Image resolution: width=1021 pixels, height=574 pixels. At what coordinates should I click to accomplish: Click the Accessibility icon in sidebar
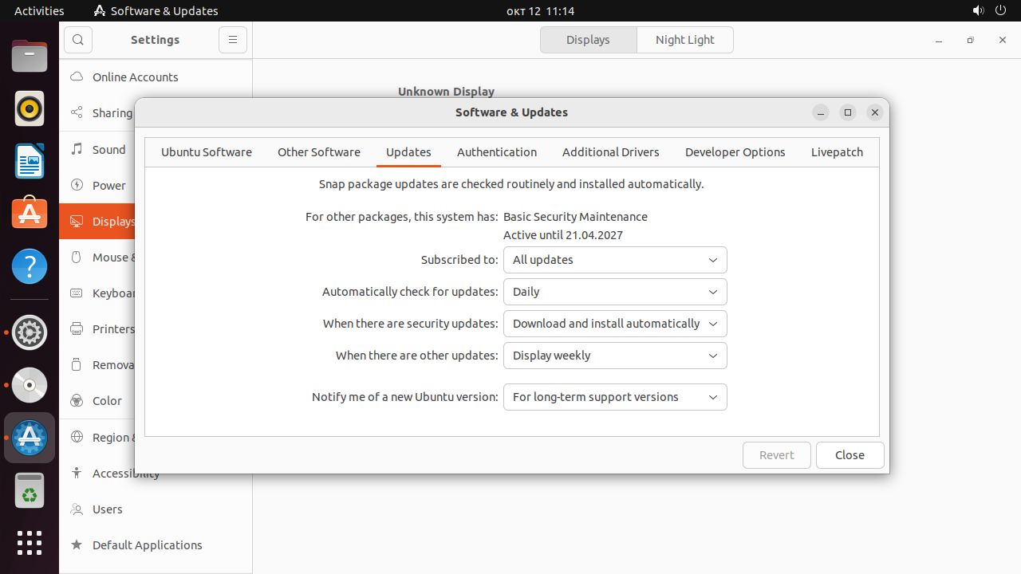click(x=77, y=473)
